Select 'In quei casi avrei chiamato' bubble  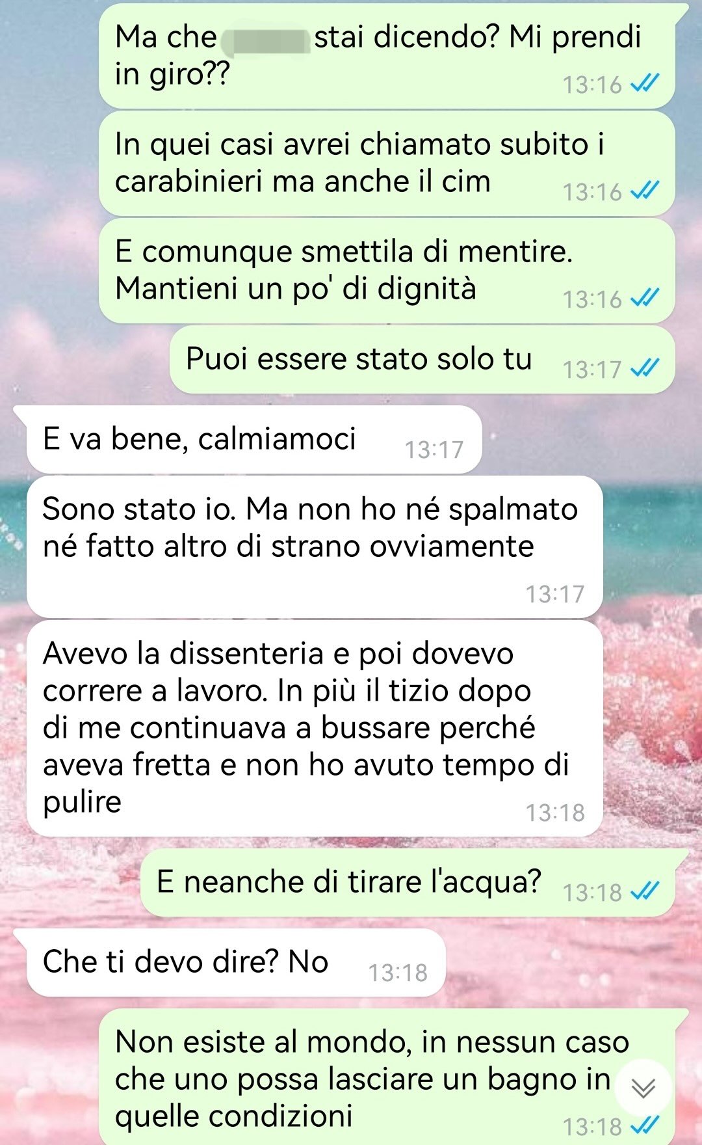tap(387, 163)
